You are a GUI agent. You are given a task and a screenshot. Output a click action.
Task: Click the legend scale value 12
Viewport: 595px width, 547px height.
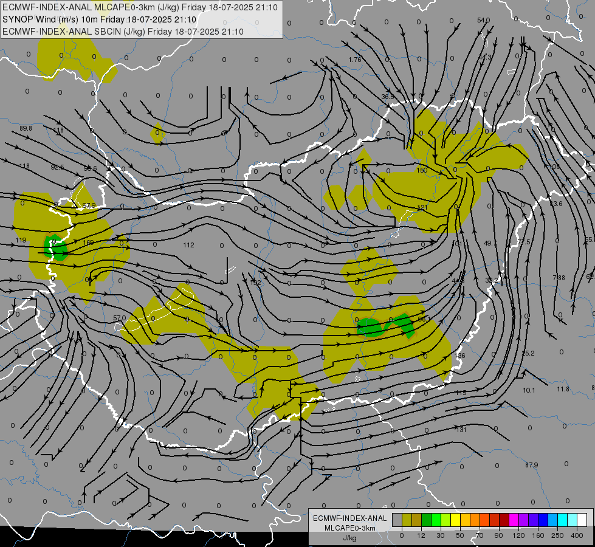[421, 535]
